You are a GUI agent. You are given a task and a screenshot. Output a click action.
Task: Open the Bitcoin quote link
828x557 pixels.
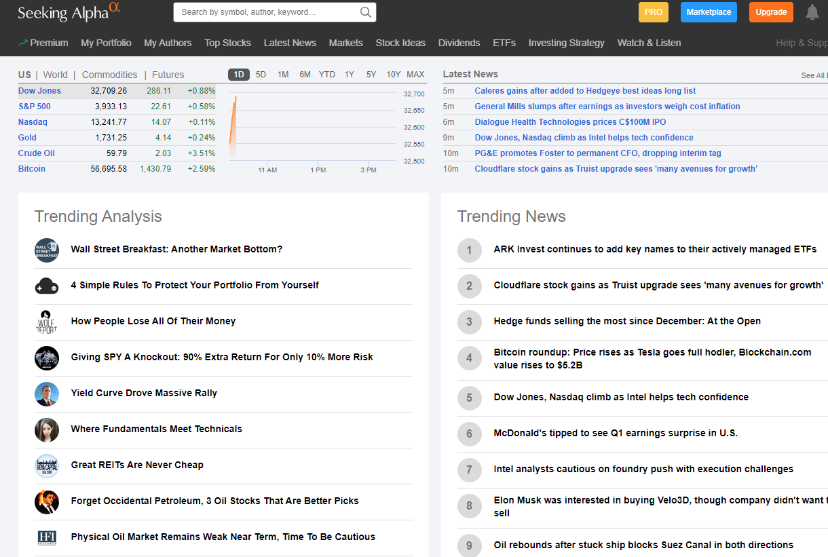[32, 169]
